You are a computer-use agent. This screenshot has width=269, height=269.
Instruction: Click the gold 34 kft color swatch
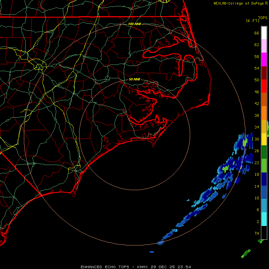coord(264,127)
